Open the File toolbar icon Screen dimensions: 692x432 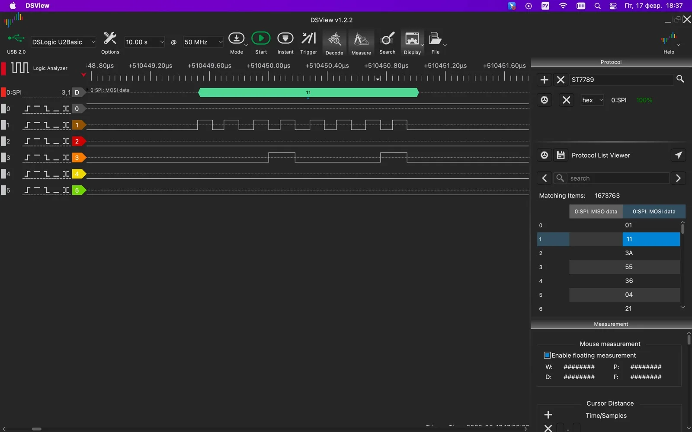(x=435, y=39)
